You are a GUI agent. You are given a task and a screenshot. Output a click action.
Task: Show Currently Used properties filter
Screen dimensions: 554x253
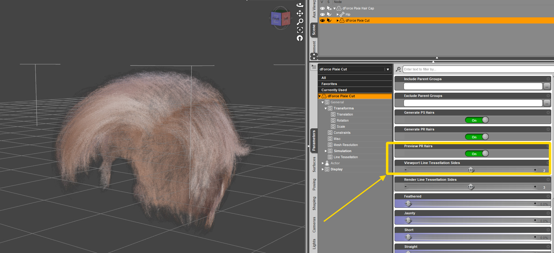click(355, 90)
